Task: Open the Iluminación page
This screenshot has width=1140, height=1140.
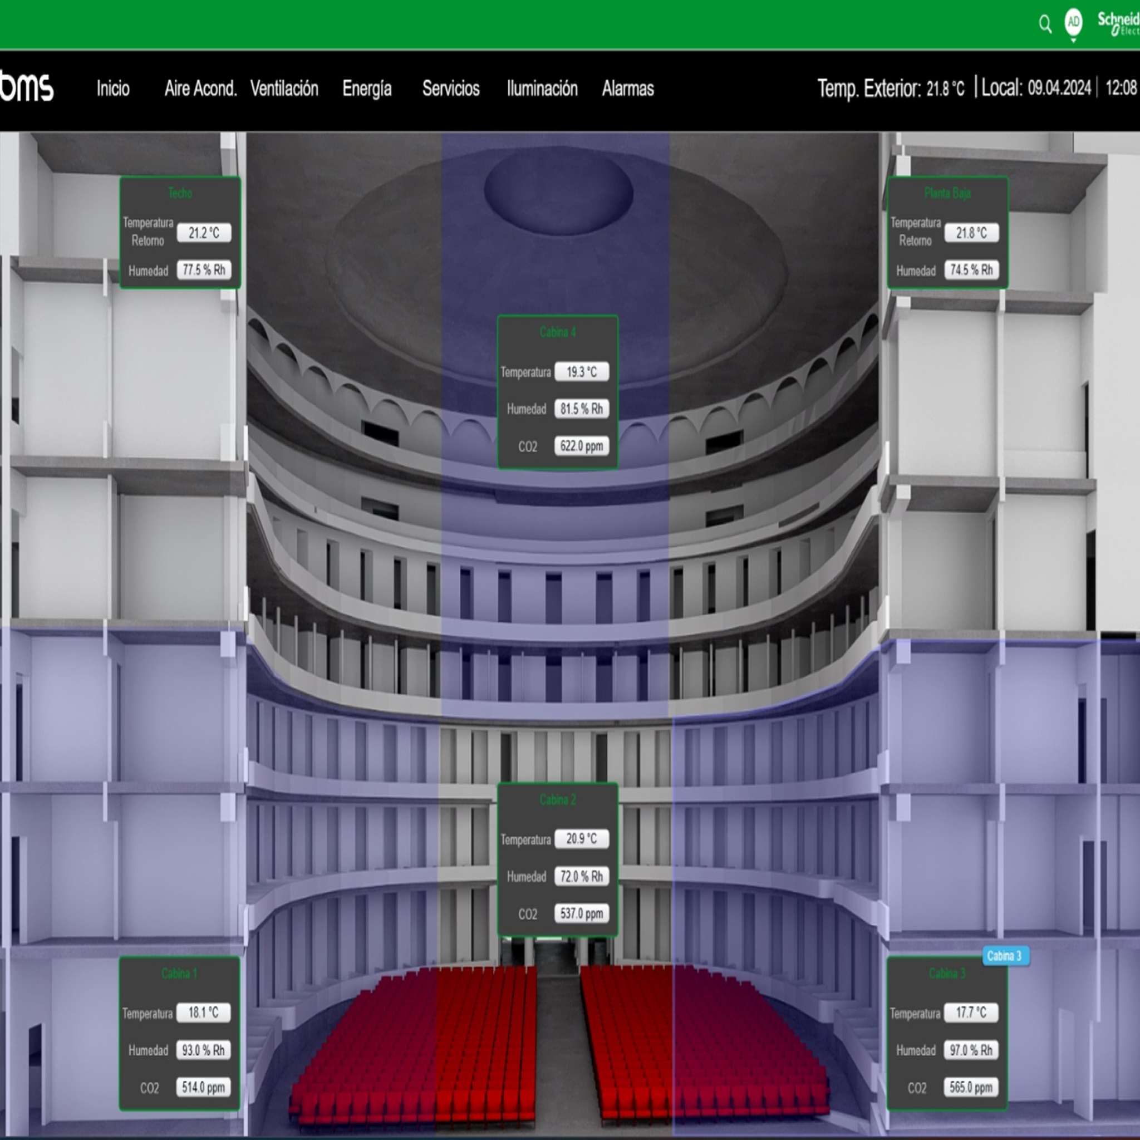Action: (542, 89)
